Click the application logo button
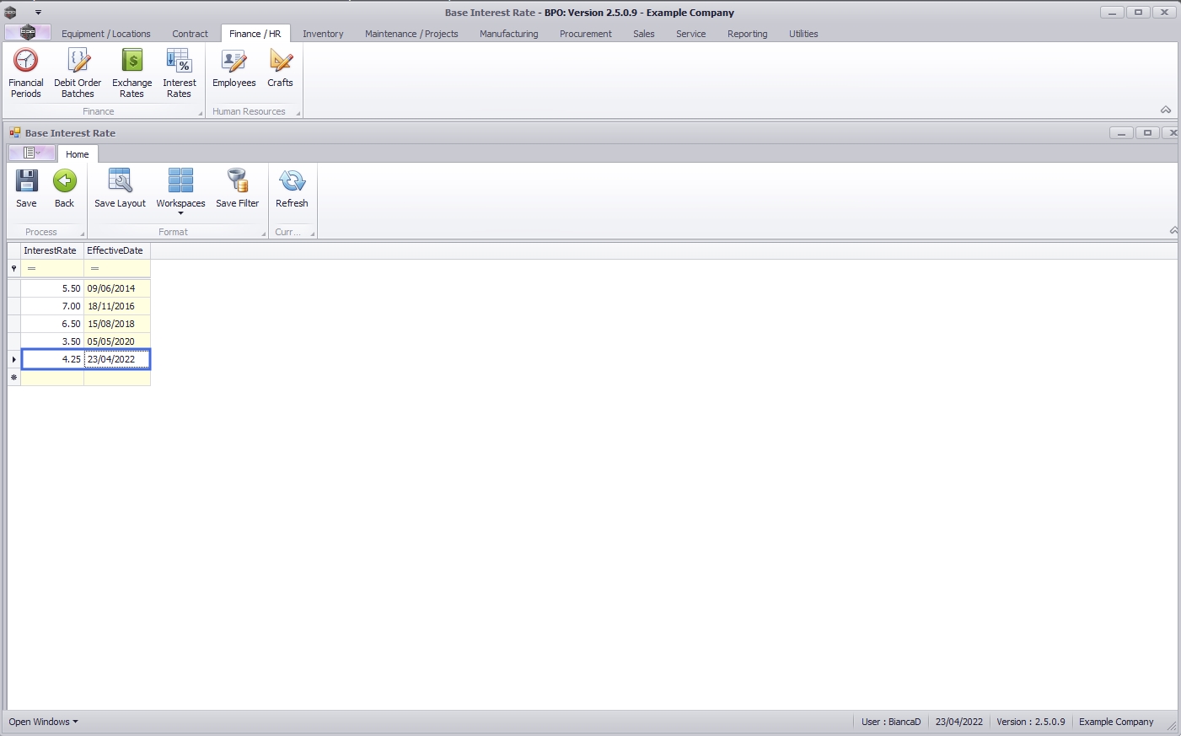Screen dimensions: 1181x736 28,33
